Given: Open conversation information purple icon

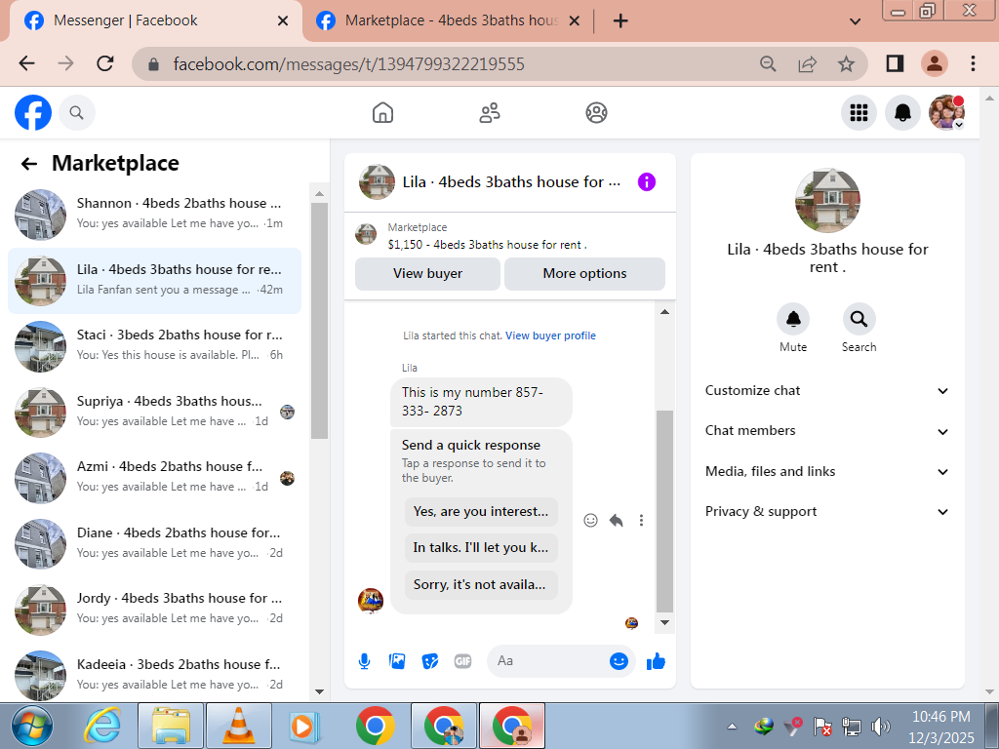Looking at the screenshot, I should click(x=647, y=182).
